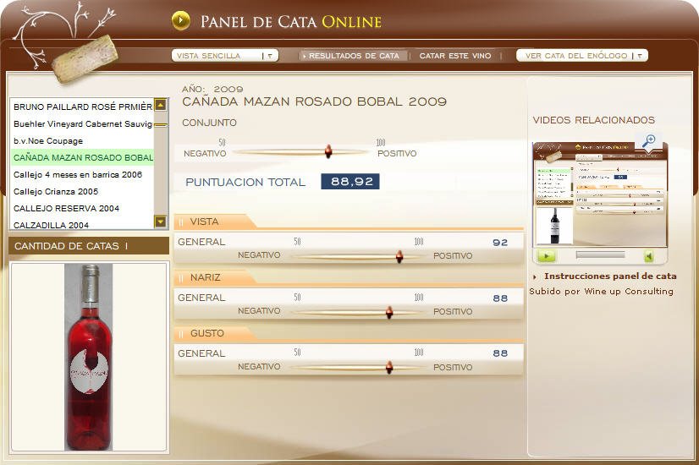The image size is (699, 465).
Task: Collapse the GUSTO section header
Action: 214,333
